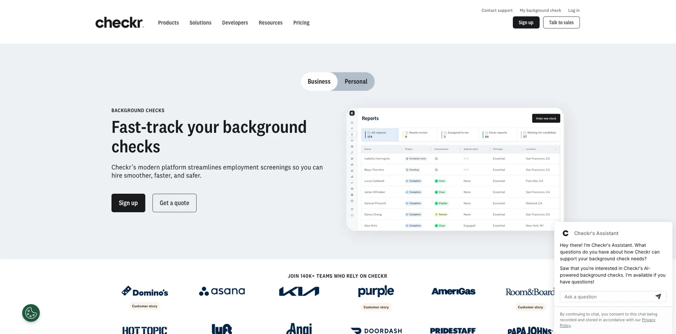The image size is (676, 334).
Task: Click Alex Ortiz row name
Action: (x=371, y=226)
